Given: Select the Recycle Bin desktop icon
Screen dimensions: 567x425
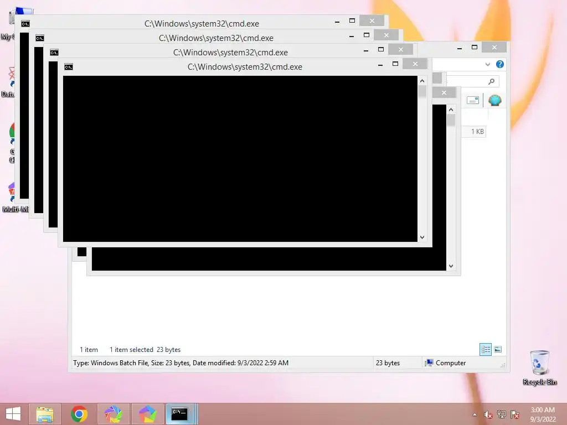Looking at the screenshot, I should pos(540,367).
